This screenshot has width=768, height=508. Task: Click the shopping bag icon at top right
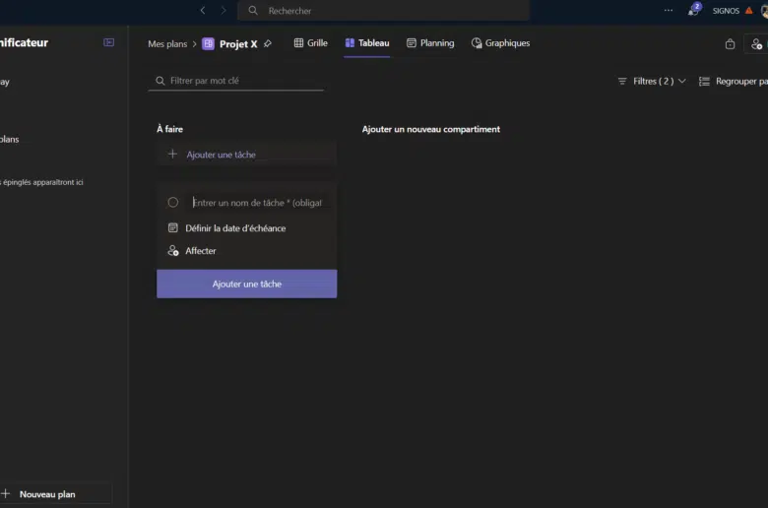730,44
